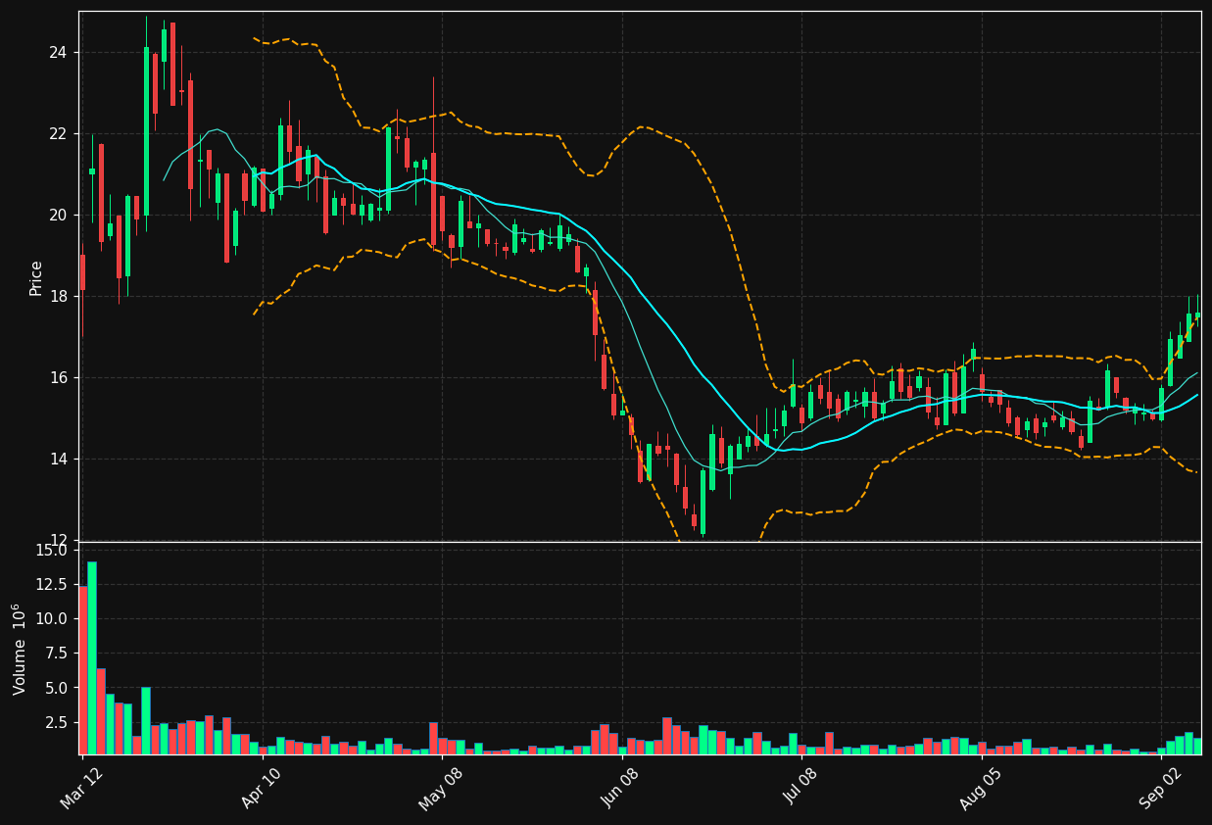This screenshot has width=1212, height=825.
Task: Click the 2.5 volume axis tick
Action: tap(55, 722)
